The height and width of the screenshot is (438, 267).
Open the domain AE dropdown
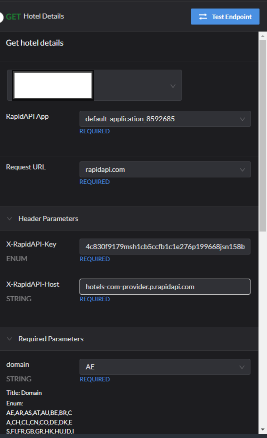[x=165, y=367]
